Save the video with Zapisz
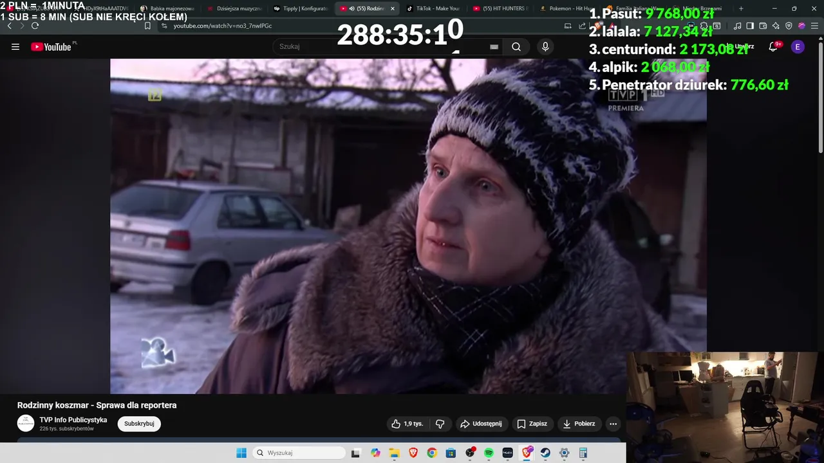Viewport: 824px width, 463px height. click(532, 424)
